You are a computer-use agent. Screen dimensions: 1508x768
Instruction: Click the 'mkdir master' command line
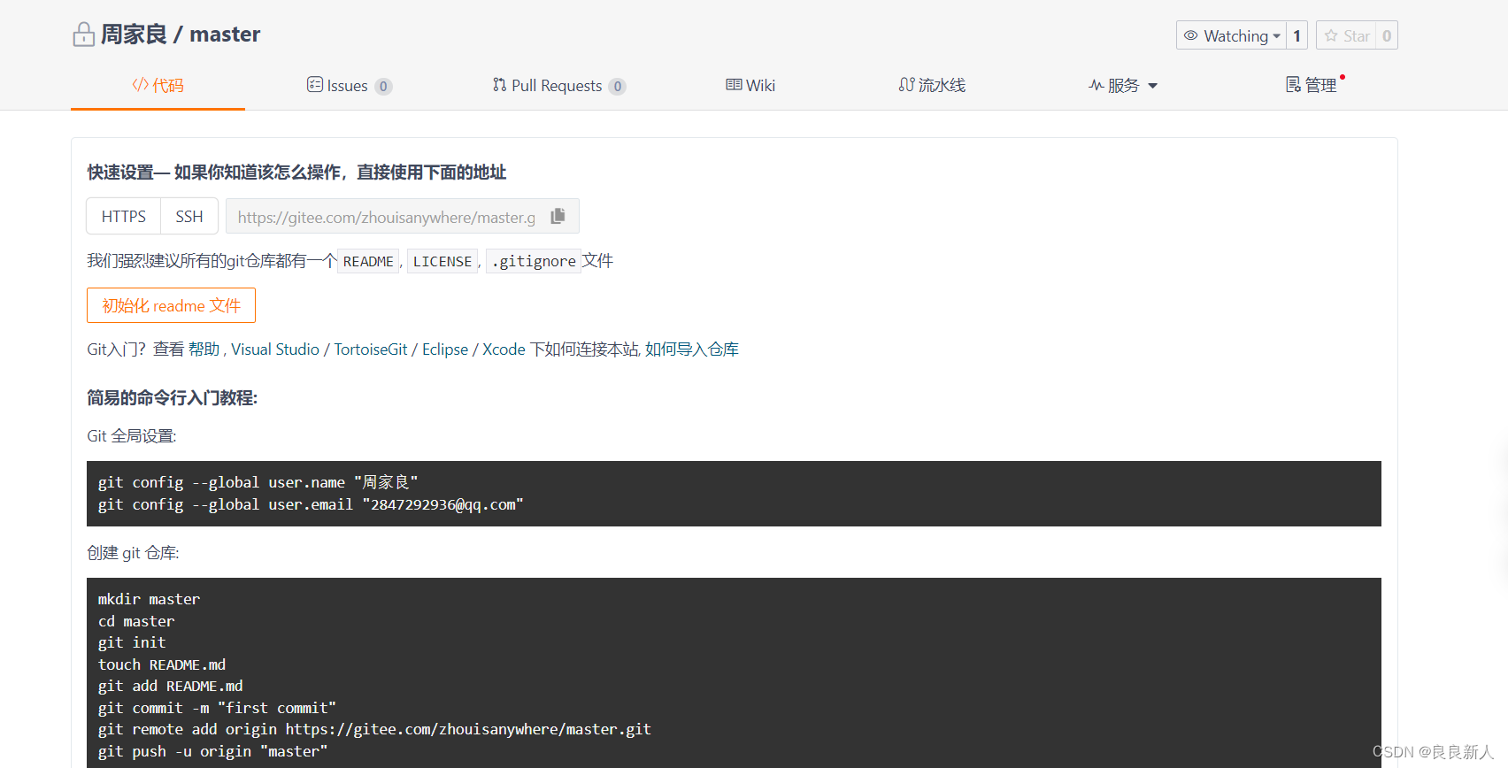(x=149, y=599)
